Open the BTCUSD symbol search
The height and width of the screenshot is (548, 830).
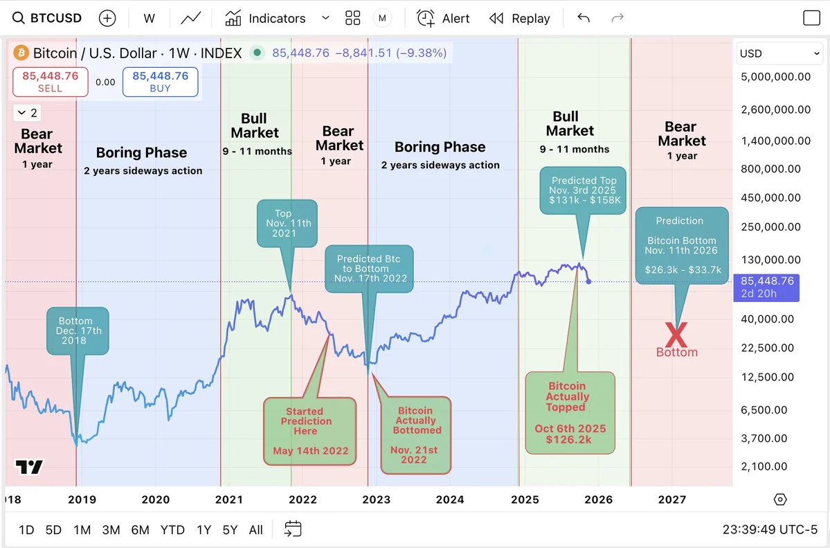tap(48, 19)
